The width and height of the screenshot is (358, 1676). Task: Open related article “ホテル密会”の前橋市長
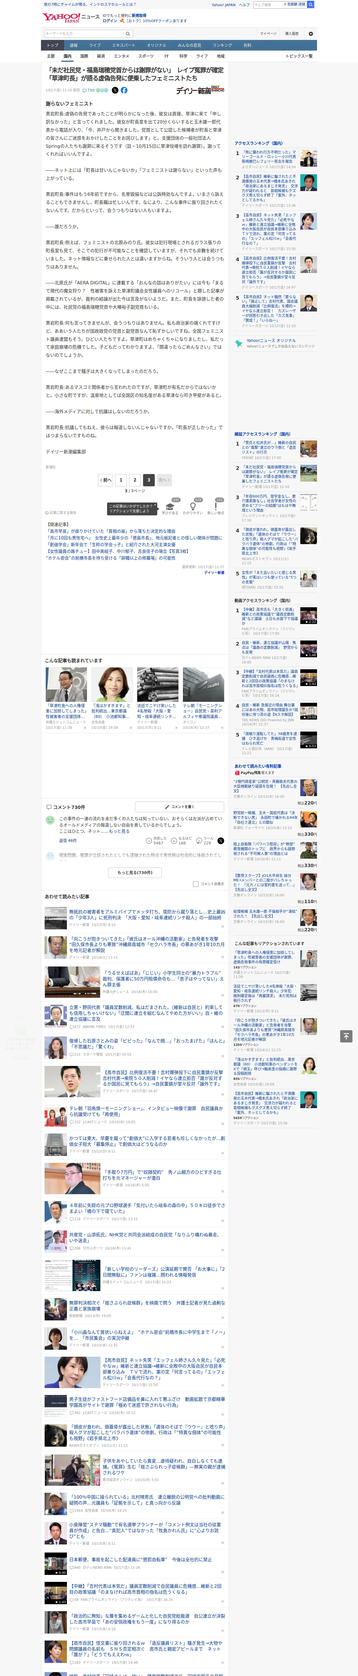[x=110, y=558]
